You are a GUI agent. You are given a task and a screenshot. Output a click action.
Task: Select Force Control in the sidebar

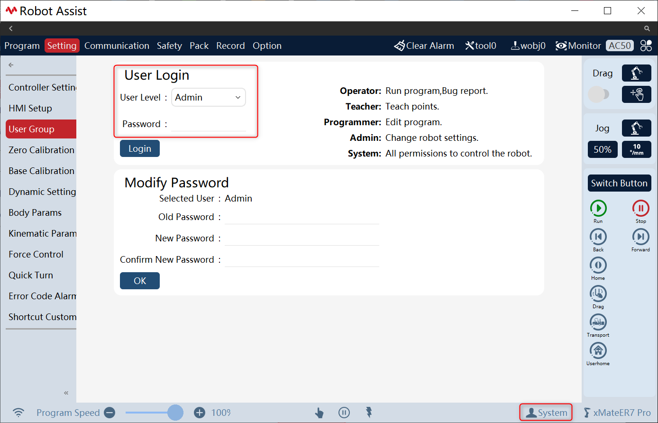click(x=41, y=254)
